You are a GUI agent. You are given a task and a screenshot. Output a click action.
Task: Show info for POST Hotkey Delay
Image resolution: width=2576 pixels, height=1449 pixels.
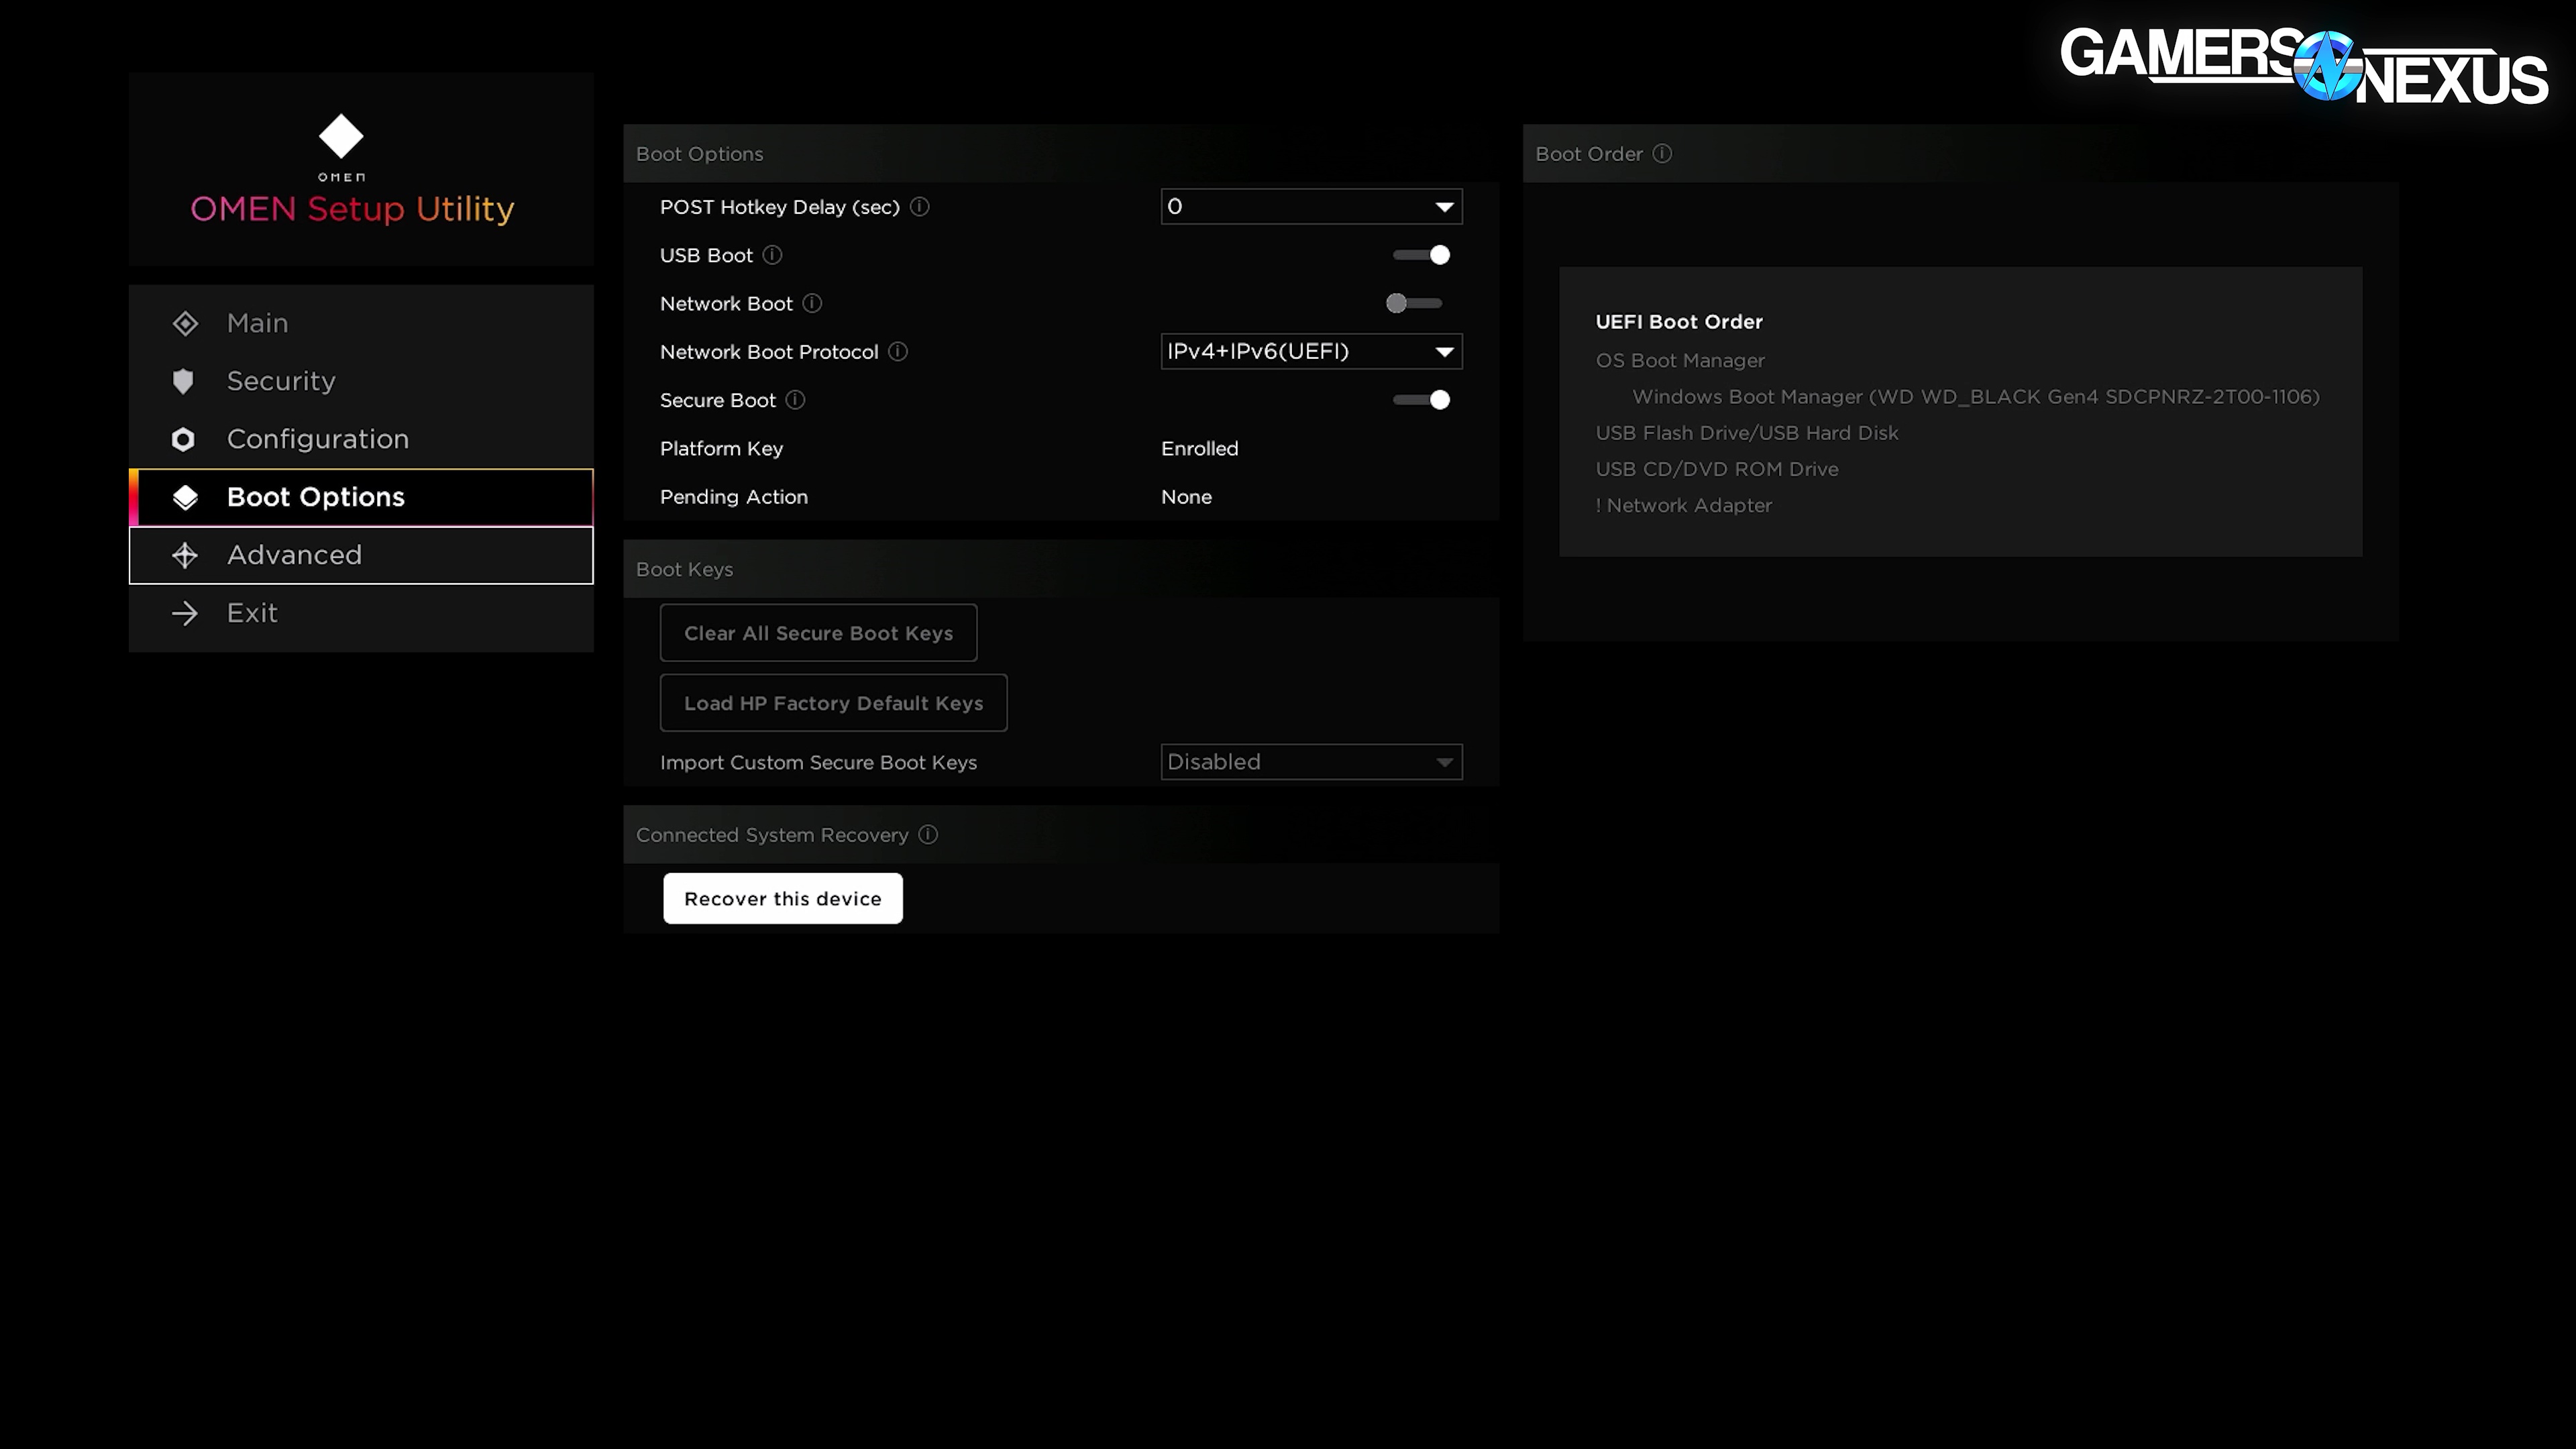click(x=920, y=207)
